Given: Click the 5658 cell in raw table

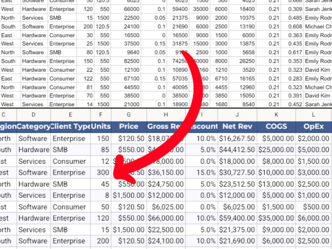Looking at the screenshot, I should 242,52.
